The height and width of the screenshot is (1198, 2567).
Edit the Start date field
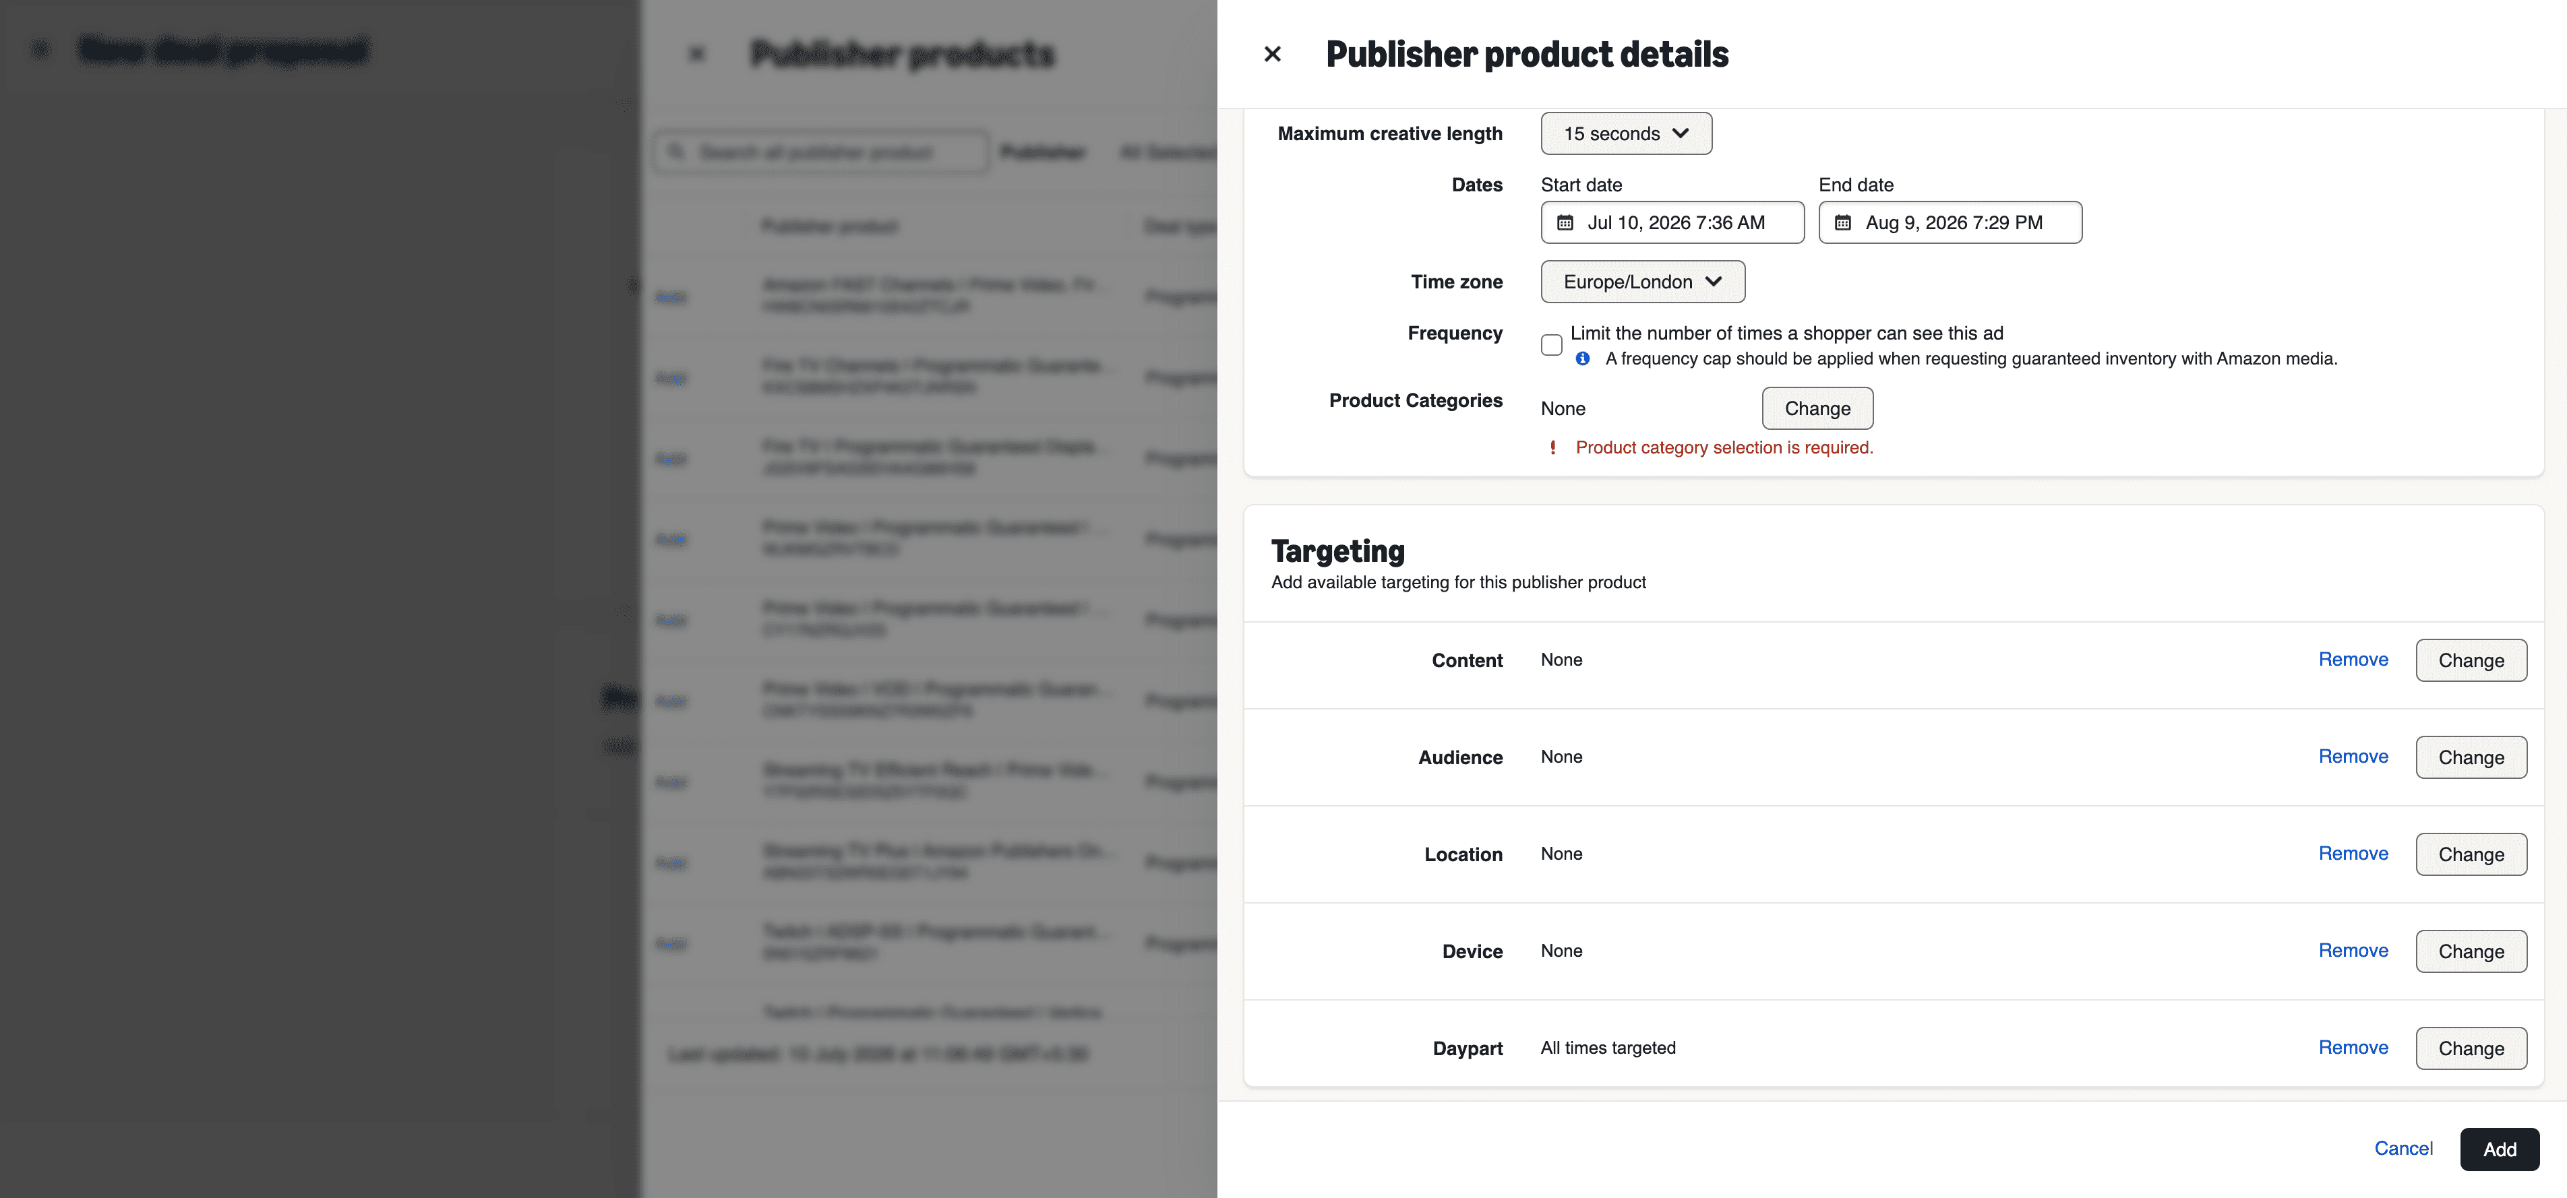[x=1672, y=222]
